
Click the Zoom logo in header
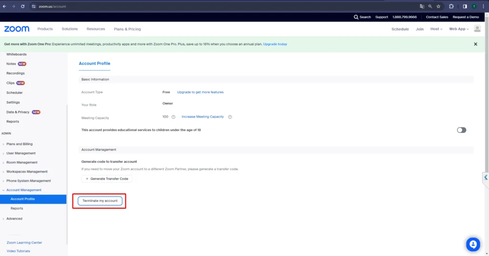(17, 29)
